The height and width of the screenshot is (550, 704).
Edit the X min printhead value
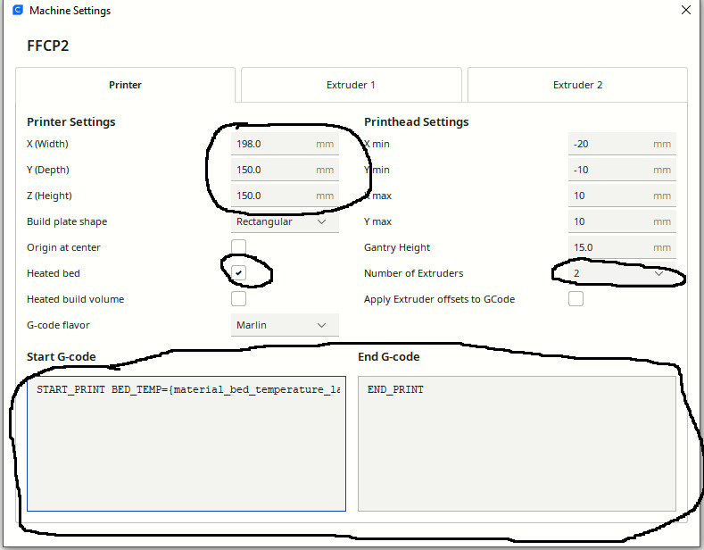click(622, 144)
